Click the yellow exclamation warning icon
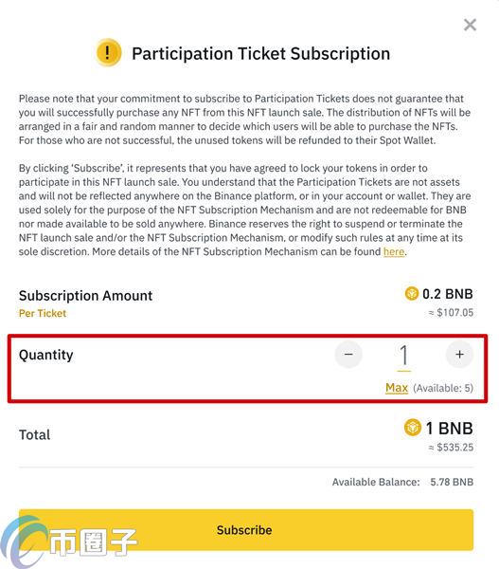The height and width of the screenshot is (569, 499). 108,53
